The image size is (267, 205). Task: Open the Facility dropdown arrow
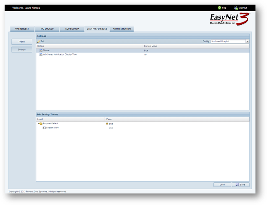[x=247, y=41]
